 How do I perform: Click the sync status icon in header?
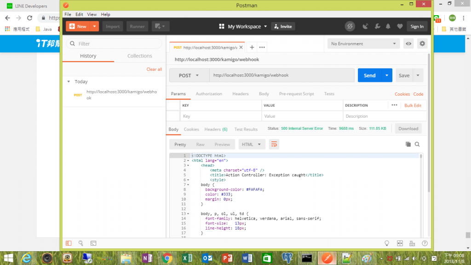[x=350, y=26]
